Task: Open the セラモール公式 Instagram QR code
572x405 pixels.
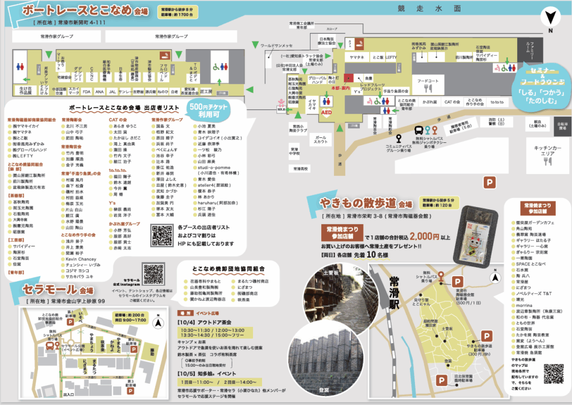Action: (x=154, y=274)
